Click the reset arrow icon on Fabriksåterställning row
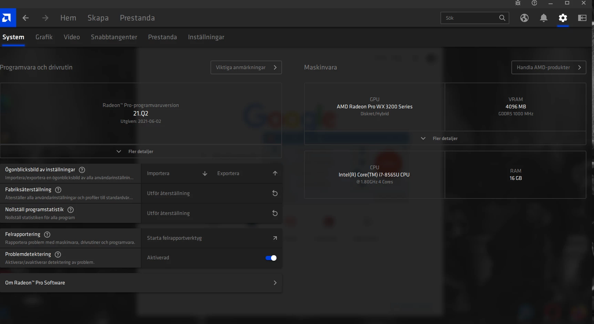 coord(275,193)
